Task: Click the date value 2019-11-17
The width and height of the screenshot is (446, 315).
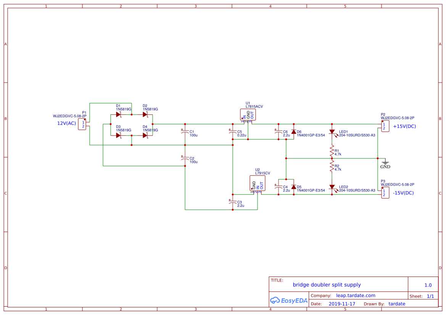Action: coord(342,304)
